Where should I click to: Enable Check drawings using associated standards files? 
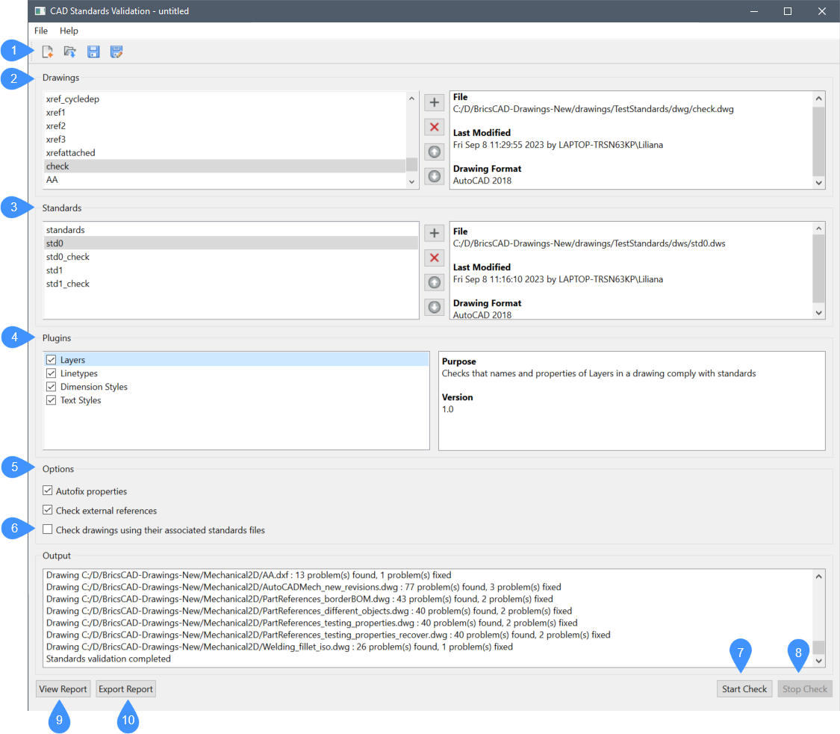pos(48,530)
